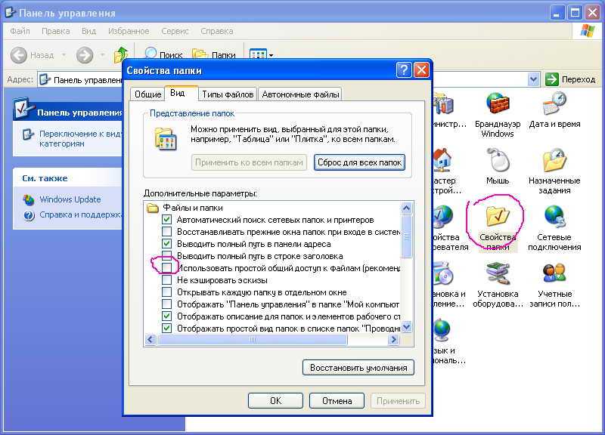Viewport: 605px width, 435px height.
Task: Open the Установка оборудования icon
Action: [498, 273]
